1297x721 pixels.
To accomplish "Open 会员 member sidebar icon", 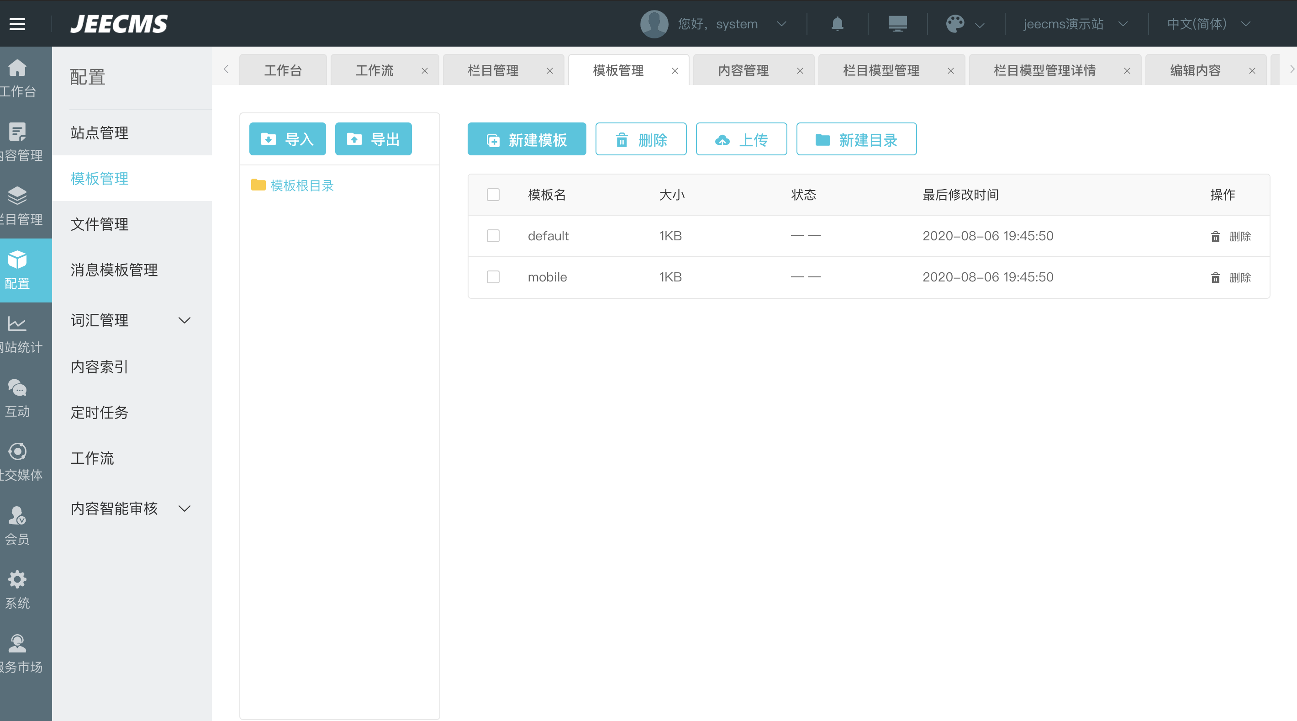I will click(x=17, y=516).
